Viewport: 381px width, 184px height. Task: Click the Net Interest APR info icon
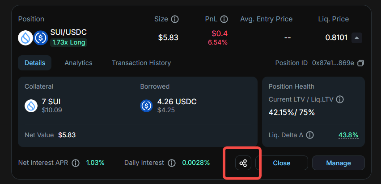[x=76, y=163]
